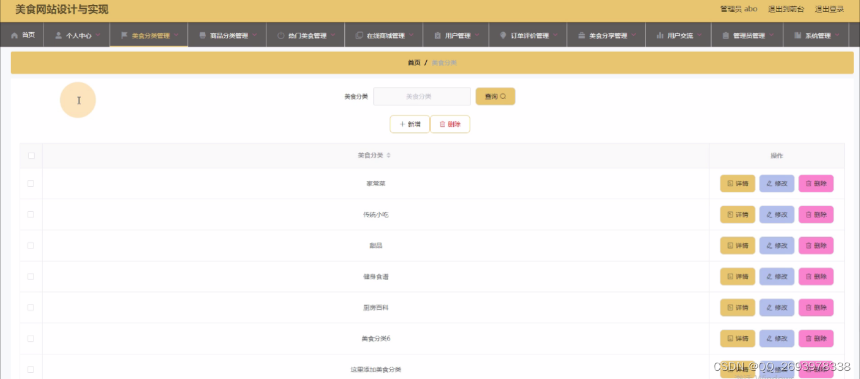
Task: Click 退出登录 to log out
Action: point(829,9)
